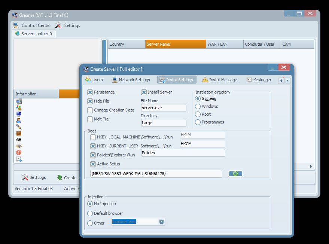The width and height of the screenshot is (329, 244).
Task: Select the System directory radio button
Action: (198, 98)
